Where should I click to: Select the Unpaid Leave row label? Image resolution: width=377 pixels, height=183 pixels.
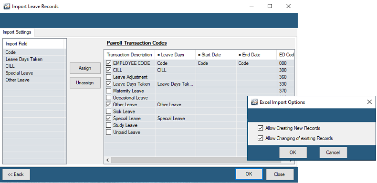click(x=126, y=132)
